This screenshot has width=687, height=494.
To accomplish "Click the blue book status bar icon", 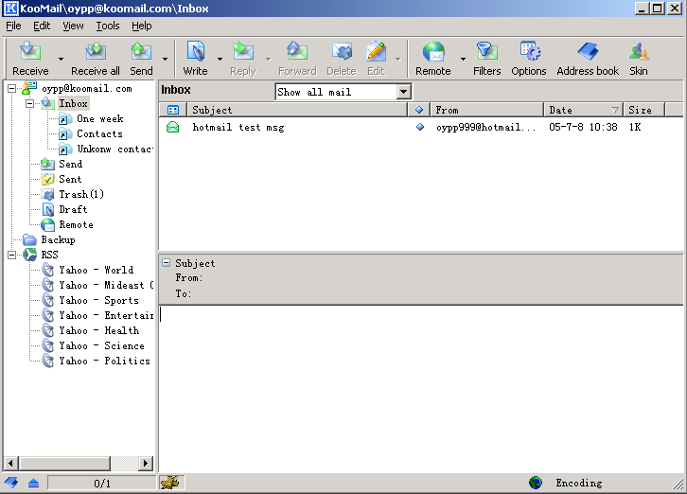I will (11, 483).
